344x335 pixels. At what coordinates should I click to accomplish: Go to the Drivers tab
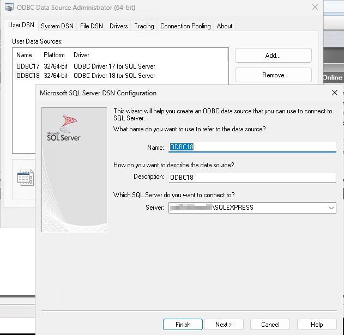click(118, 26)
